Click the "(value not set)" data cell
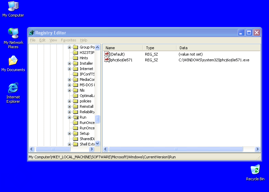 tap(190, 54)
